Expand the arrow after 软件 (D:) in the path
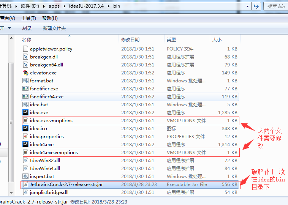Viewport: 288px width, 205px height. (x=44, y=6)
